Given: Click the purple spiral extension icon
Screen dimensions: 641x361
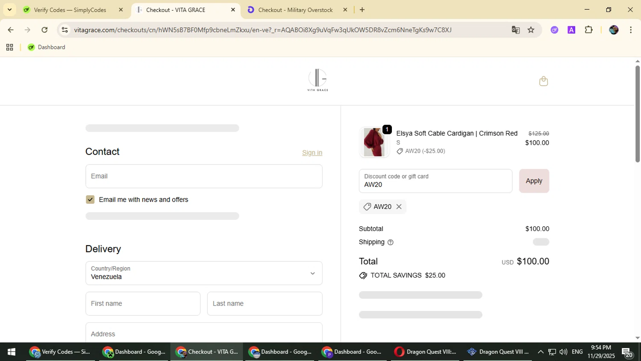Looking at the screenshot, I should [x=554, y=30].
